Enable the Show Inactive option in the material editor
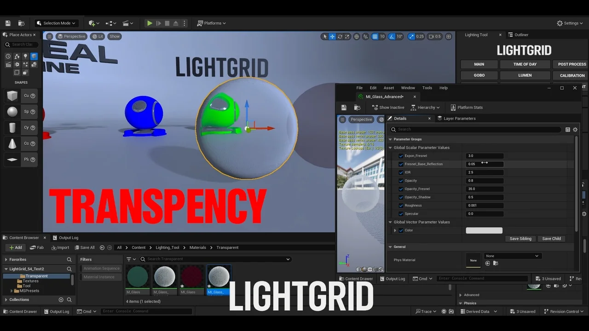 pos(388,107)
